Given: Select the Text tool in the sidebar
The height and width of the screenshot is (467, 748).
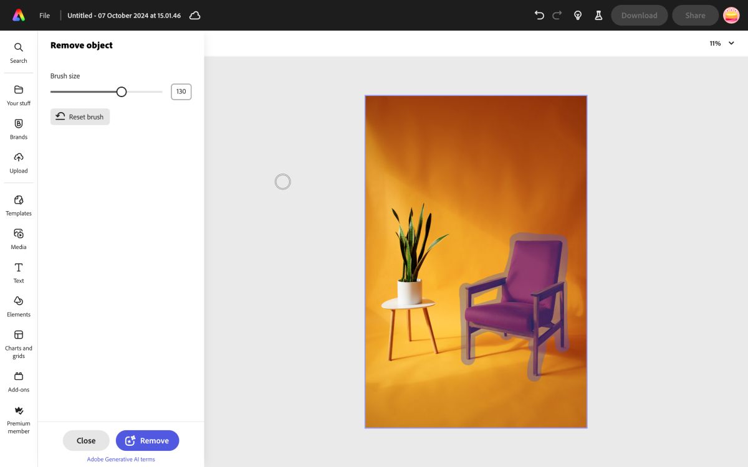Looking at the screenshot, I should point(18,272).
